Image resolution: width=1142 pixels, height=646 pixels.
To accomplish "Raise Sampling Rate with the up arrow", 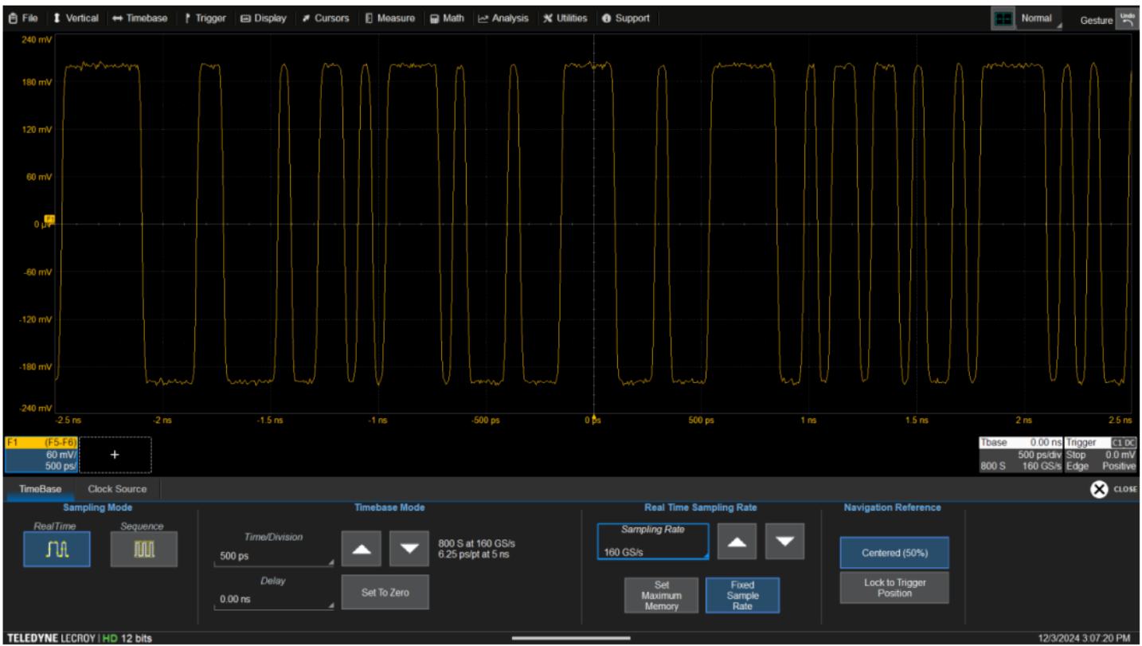I will [737, 542].
